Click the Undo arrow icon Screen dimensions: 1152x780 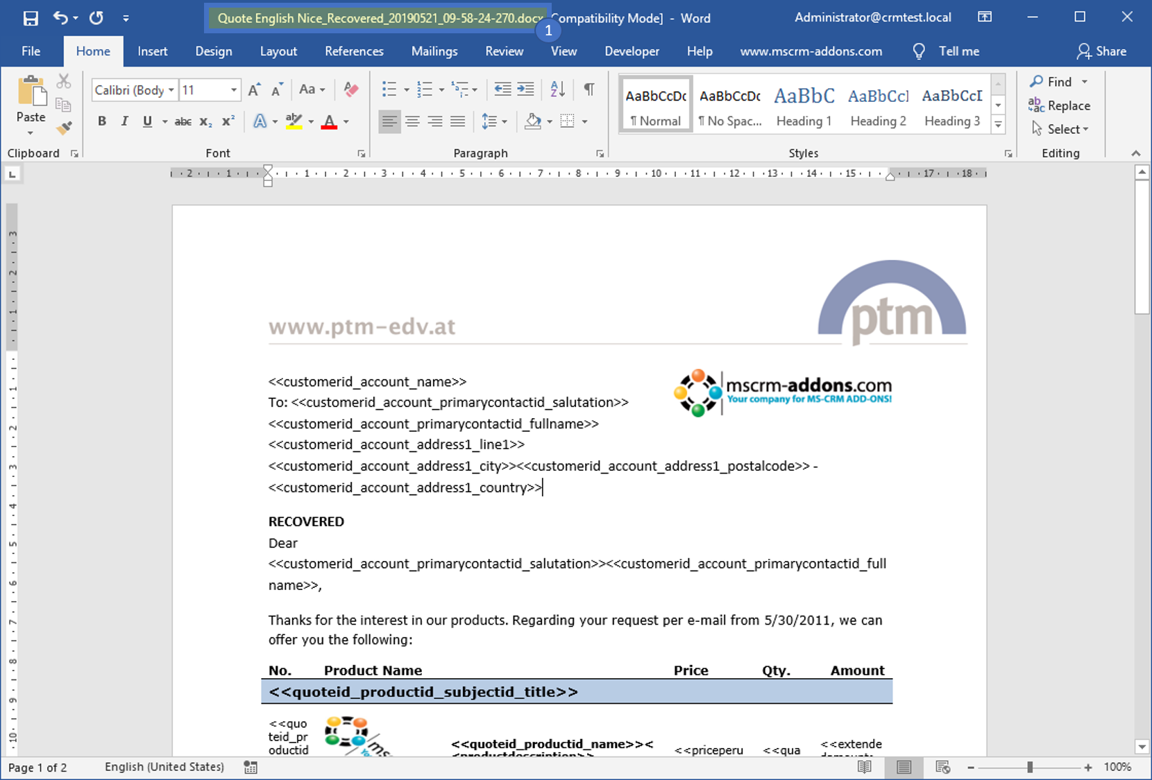pyautogui.click(x=60, y=18)
